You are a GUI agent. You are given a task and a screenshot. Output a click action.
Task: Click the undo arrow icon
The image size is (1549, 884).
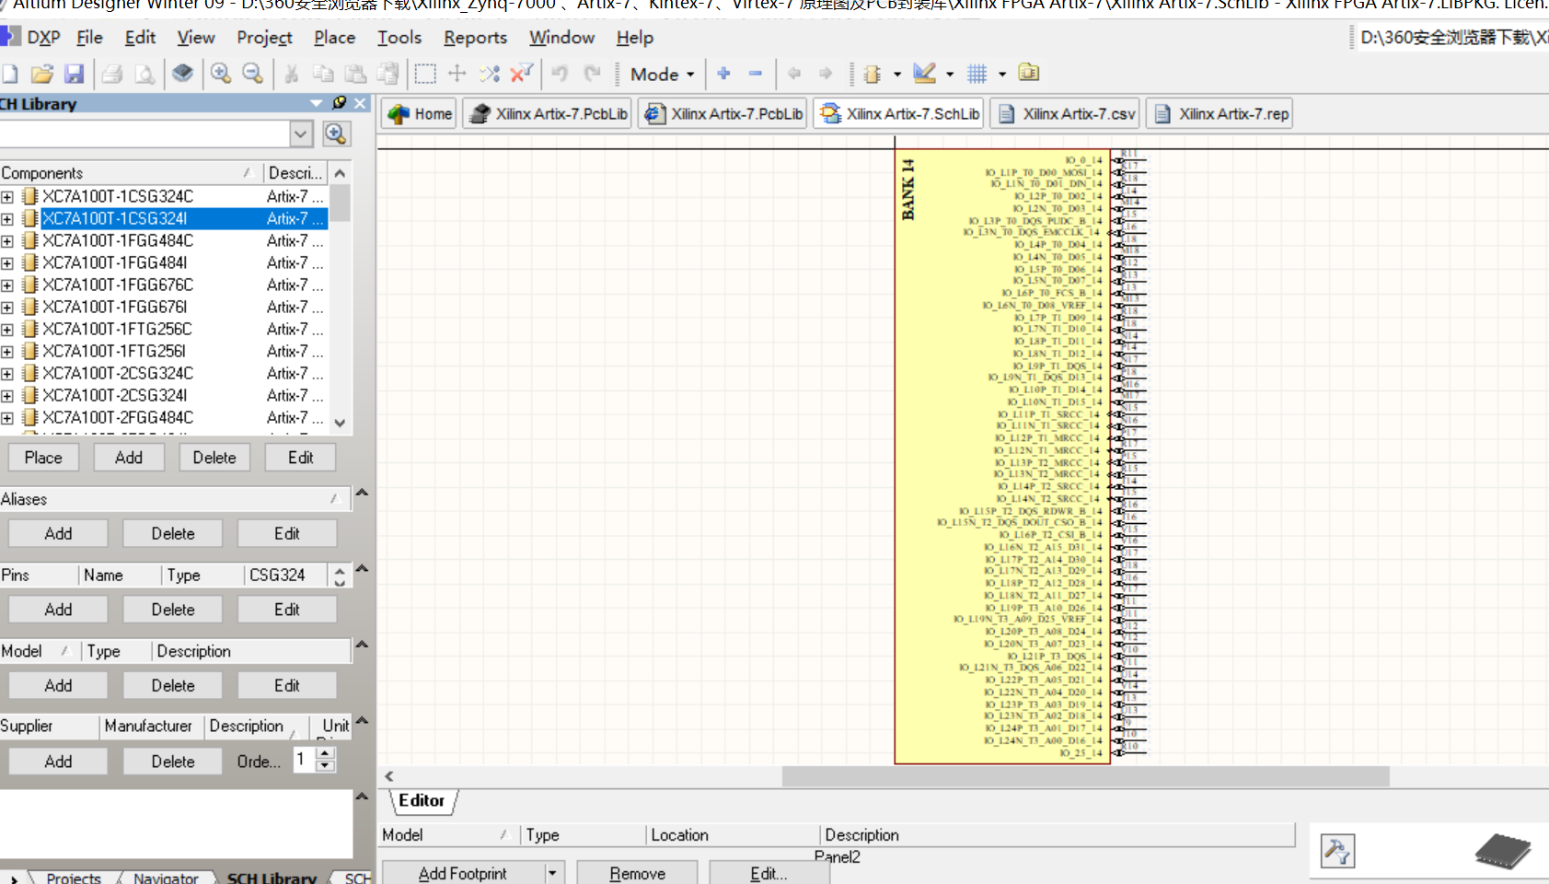click(x=560, y=74)
